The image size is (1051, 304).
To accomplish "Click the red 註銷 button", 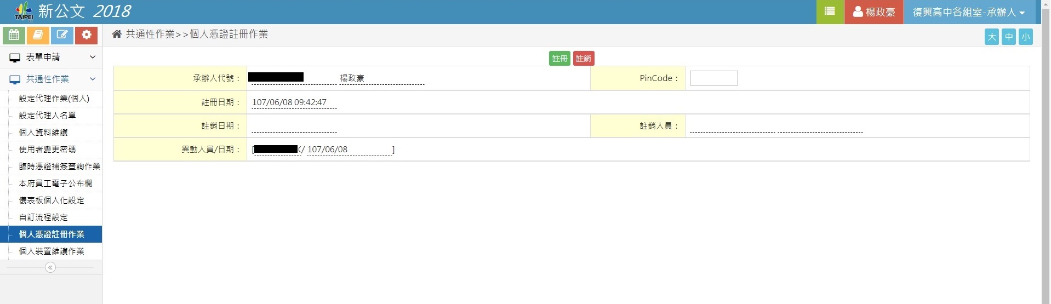I will coord(584,59).
